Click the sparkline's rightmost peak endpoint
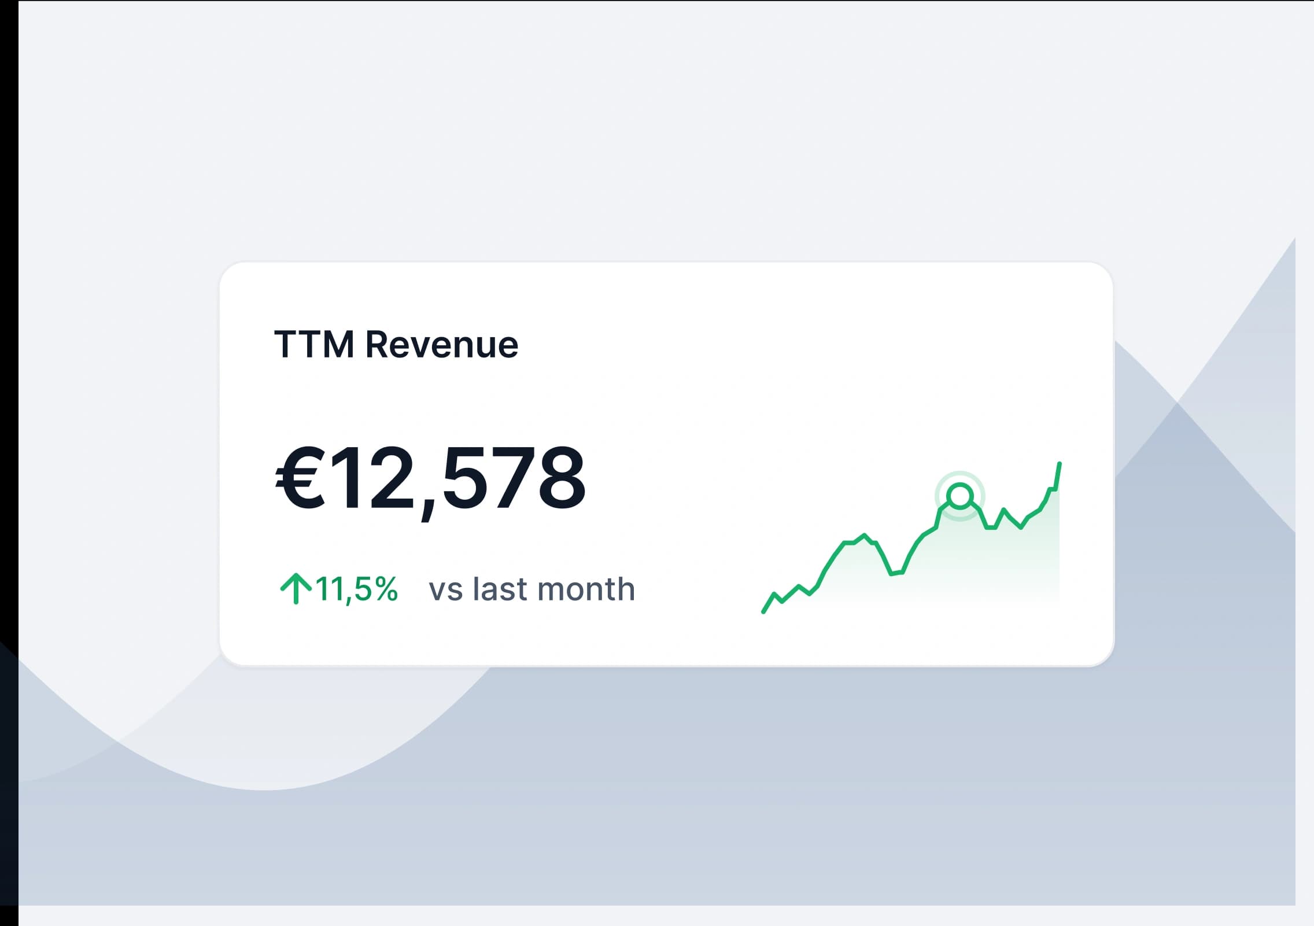The height and width of the screenshot is (926, 1314). 1059,464
